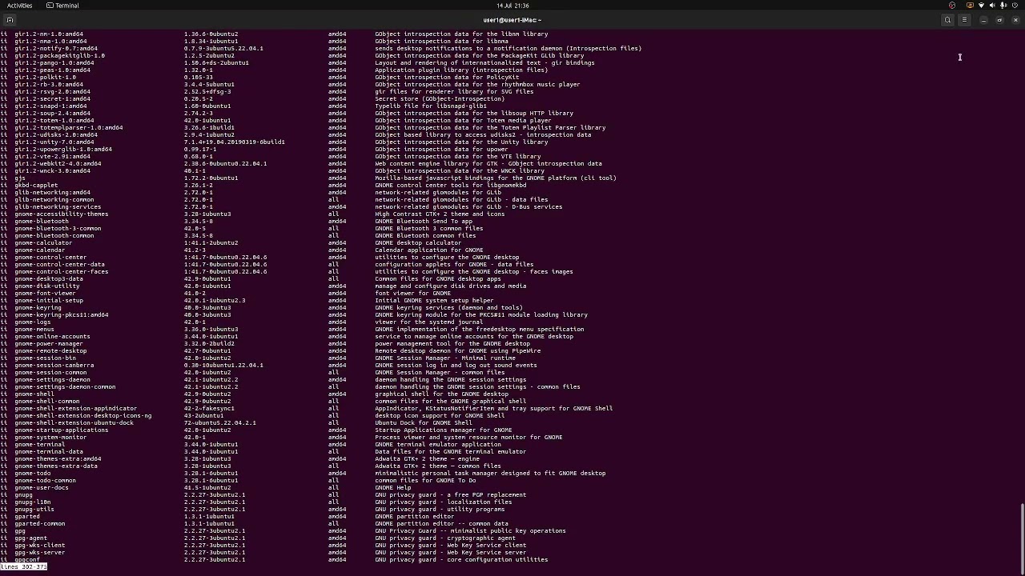Click package name glib-networking-services

(x=58, y=207)
